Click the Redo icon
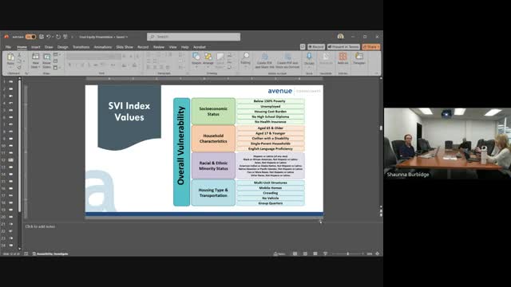The width and height of the screenshot is (511, 287). click(x=58, y=37)
